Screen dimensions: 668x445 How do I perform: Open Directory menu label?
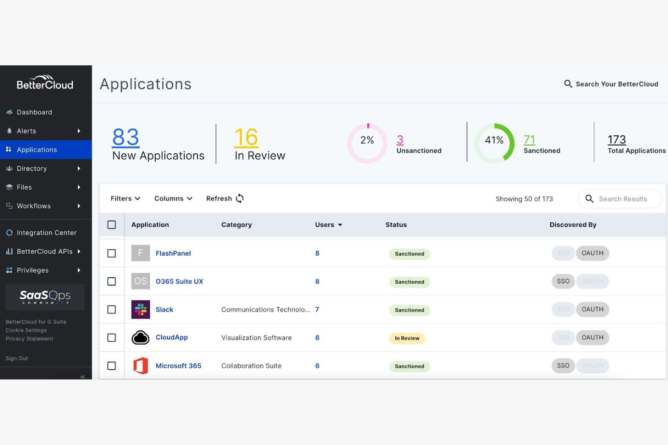(x=32, y=168)
